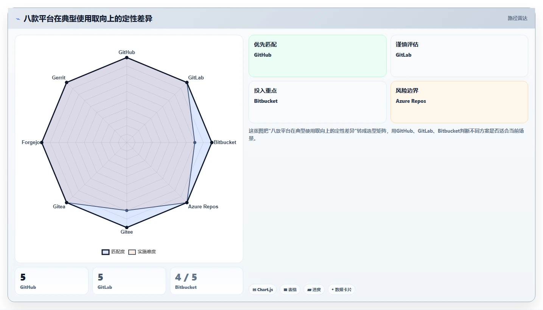Click the Gitea axis label on the radar chart

[59, 206]
